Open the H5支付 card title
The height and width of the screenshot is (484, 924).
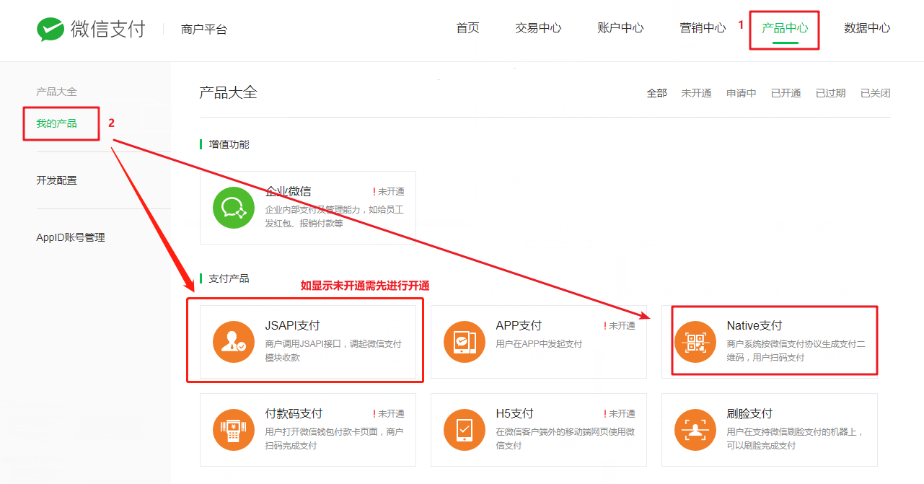point(514,413)
